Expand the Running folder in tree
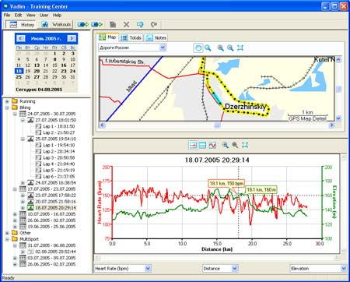 point(7,101)
